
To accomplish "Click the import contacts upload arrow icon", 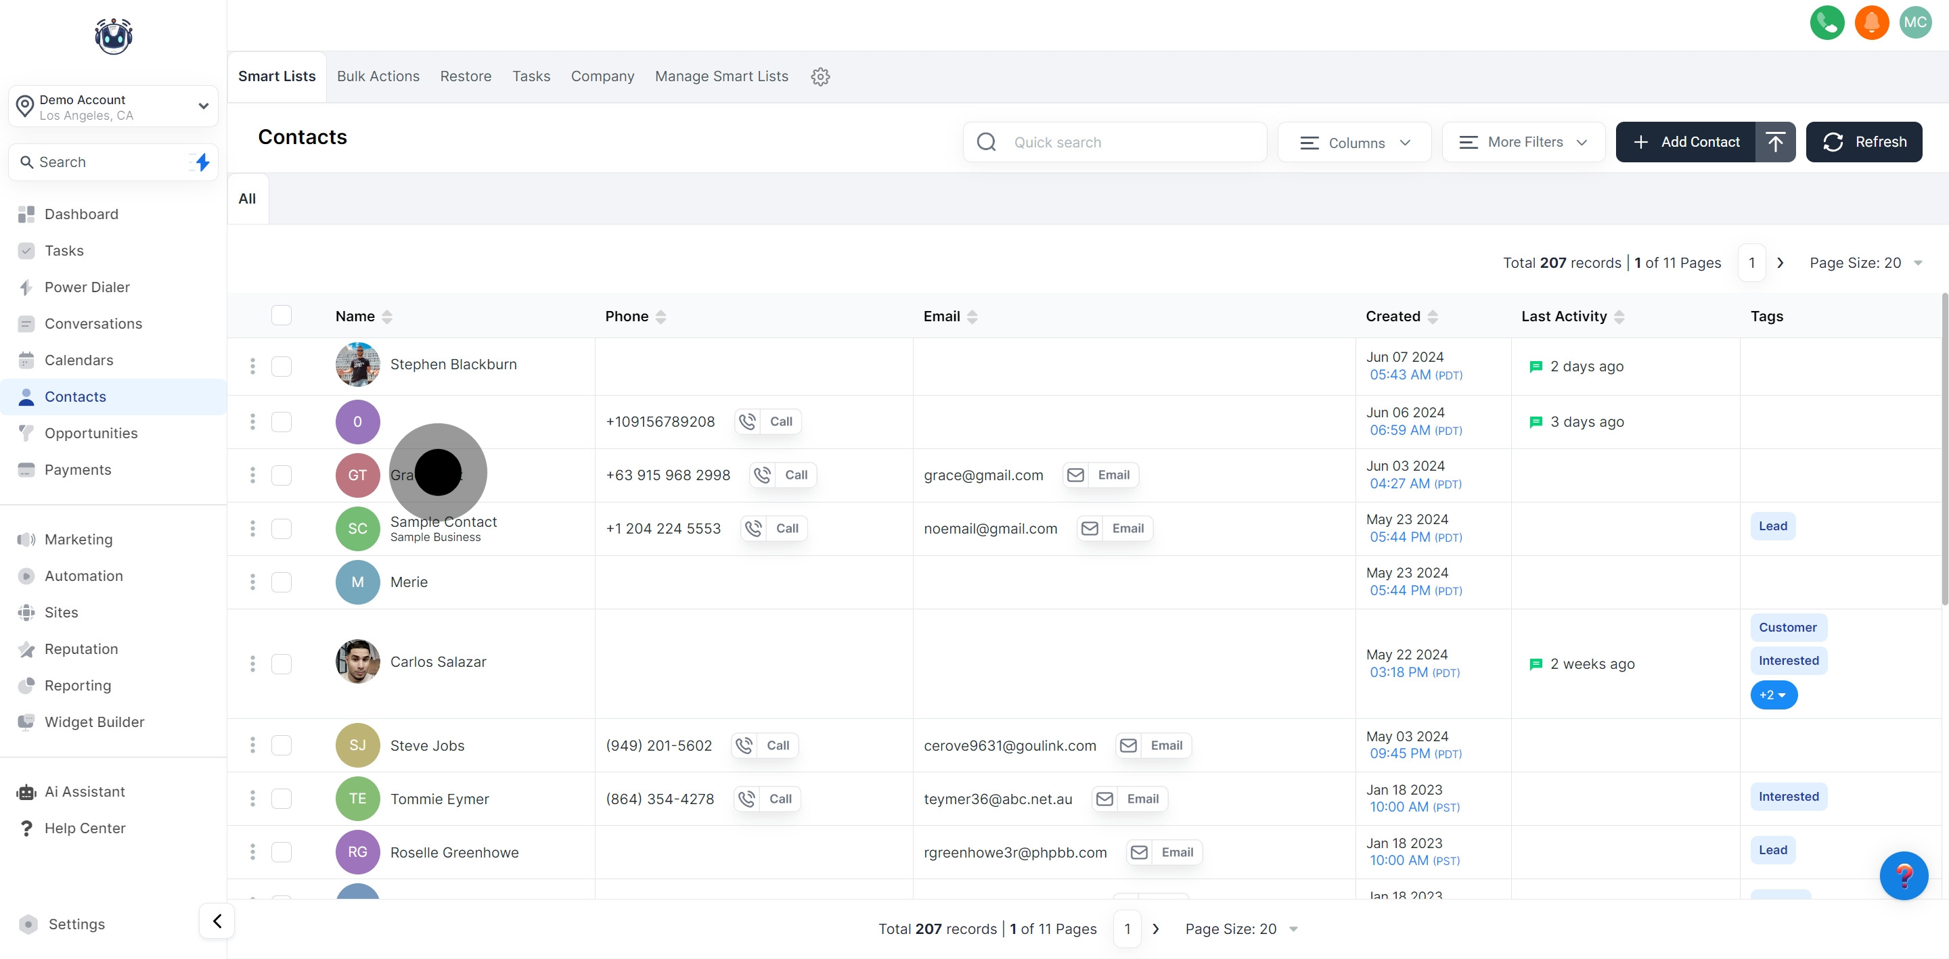I will coord(1775,142).
